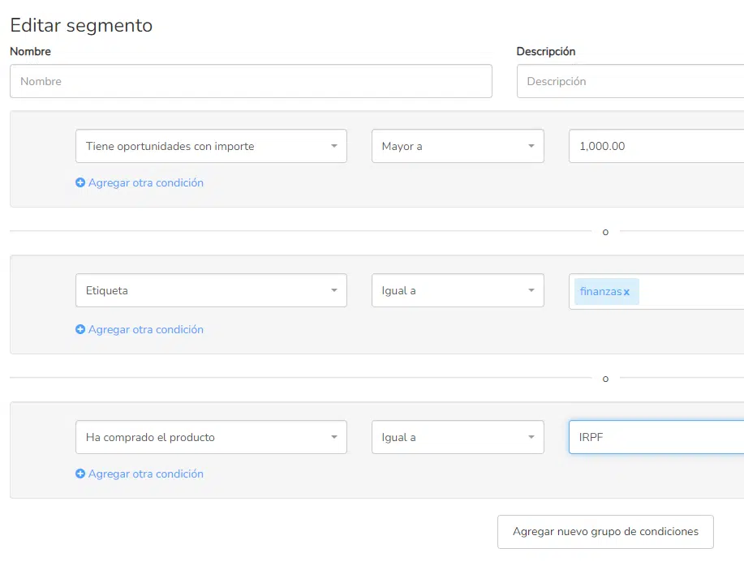Expand the Etiqueta field dropdown
The width and height of the screenshot is (744, 570).
[211, 290]
